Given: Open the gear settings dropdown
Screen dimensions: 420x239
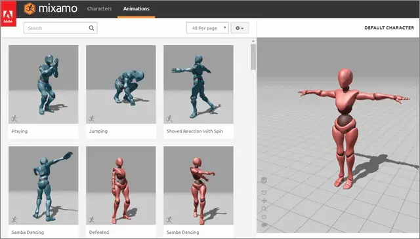Looking at the screenshot, I should pyautogui.click(x=240, y=28).
